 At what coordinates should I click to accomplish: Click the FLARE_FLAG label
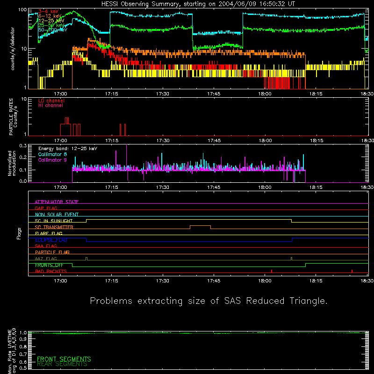(x=49, y=233)
